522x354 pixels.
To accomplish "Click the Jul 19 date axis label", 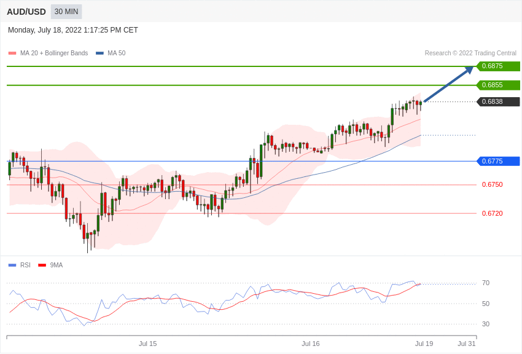I will (424, 344).
